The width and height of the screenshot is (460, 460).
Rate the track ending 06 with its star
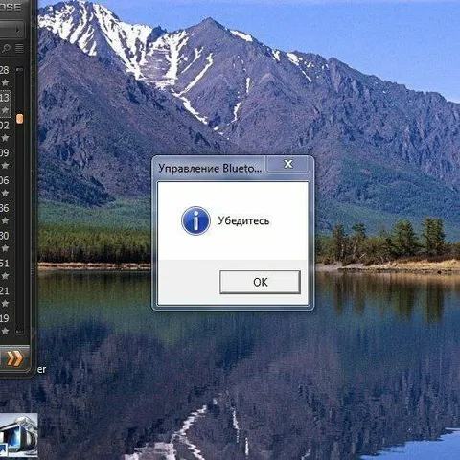(x=5, y=193)
